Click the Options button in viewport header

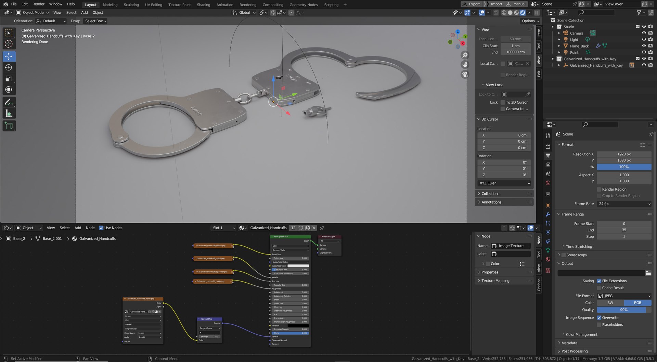point(530,21)
